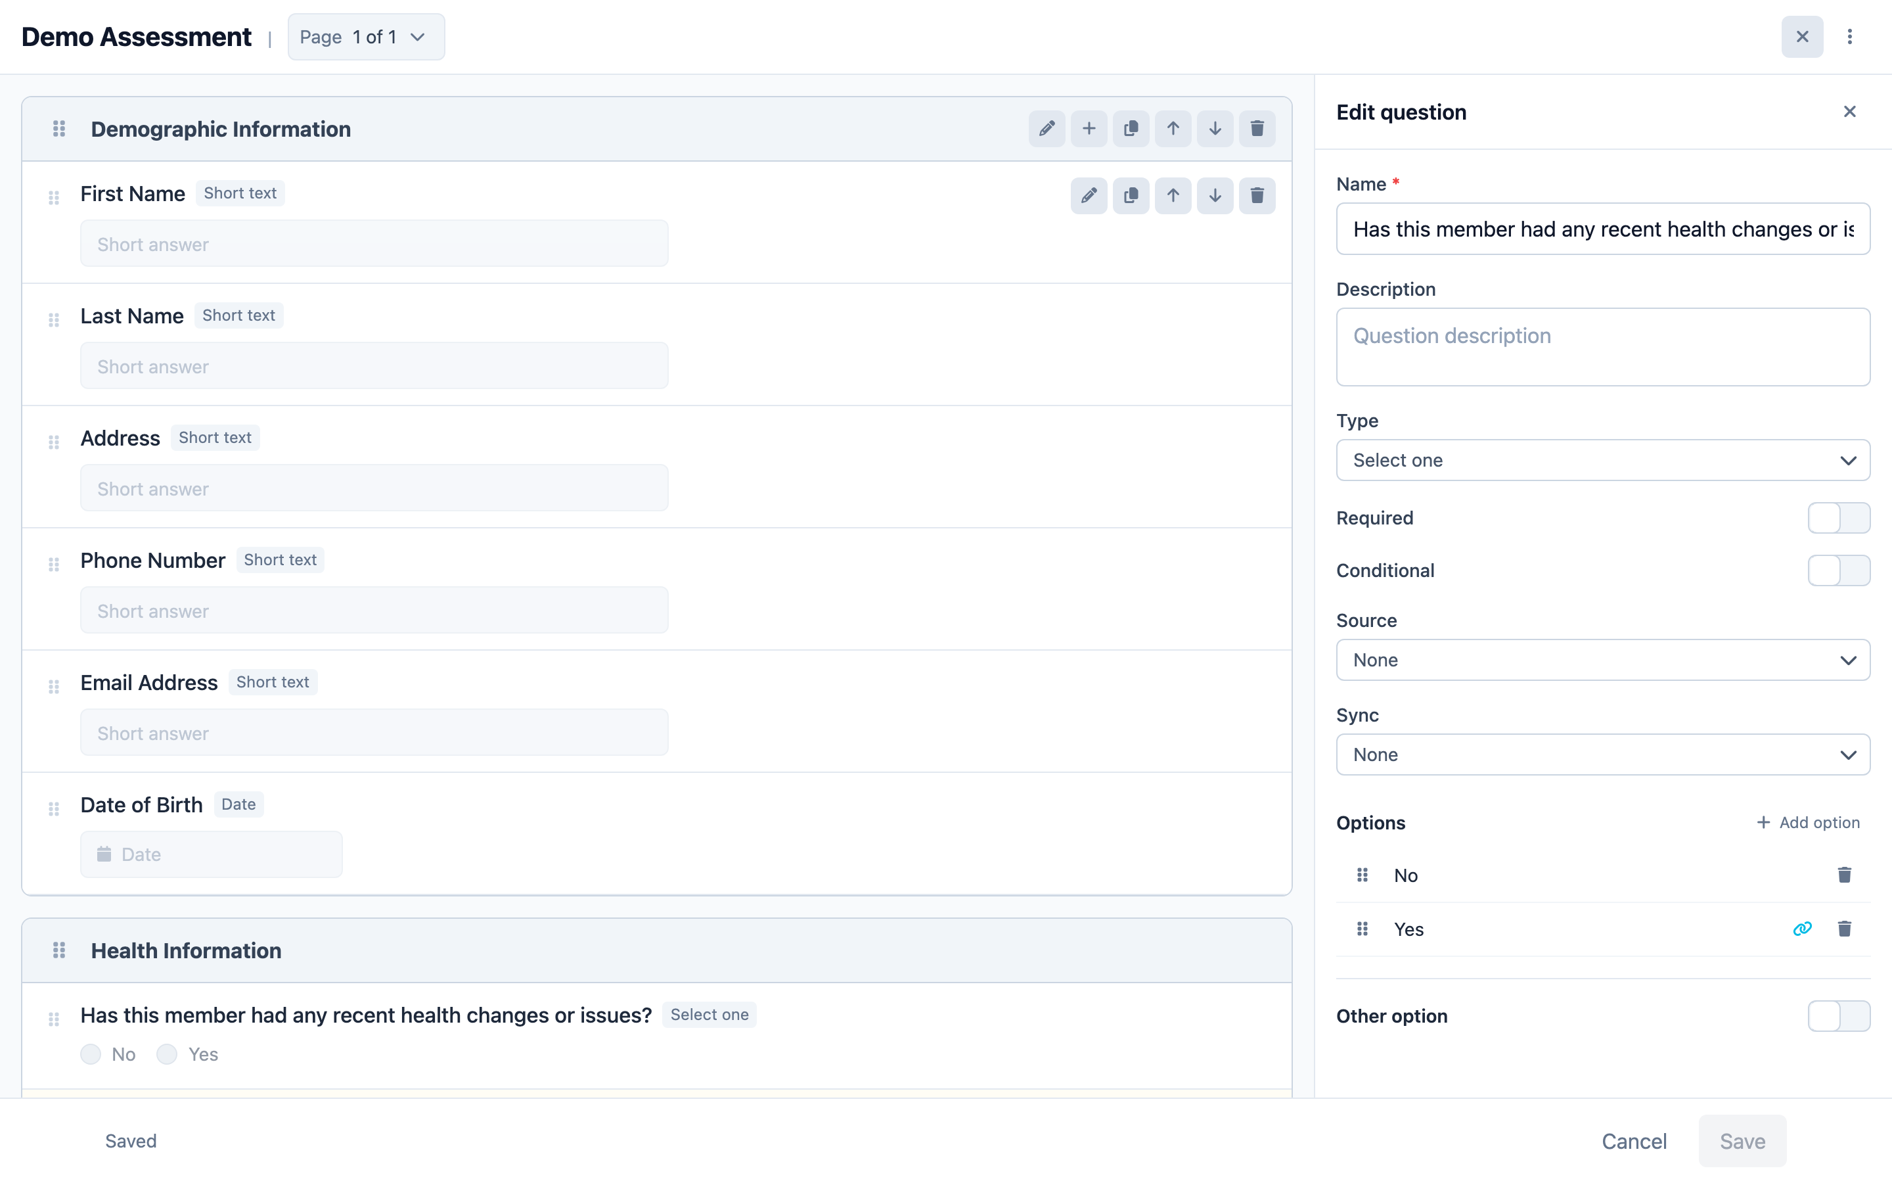Viewport: 1892px width, 1183px height.
Task: Add question to Demographic Information section
Action: (1089, 129)
